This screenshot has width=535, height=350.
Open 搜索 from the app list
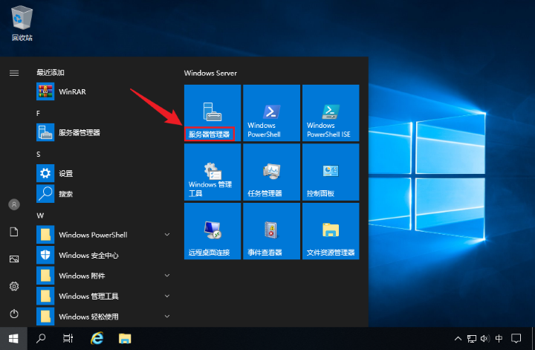point(104,194)
